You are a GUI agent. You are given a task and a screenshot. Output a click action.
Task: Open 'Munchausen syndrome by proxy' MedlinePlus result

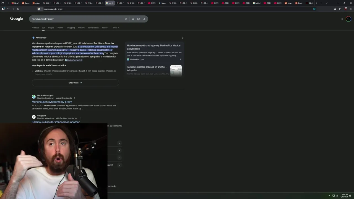pyautogui.click(x=52, y=102)
